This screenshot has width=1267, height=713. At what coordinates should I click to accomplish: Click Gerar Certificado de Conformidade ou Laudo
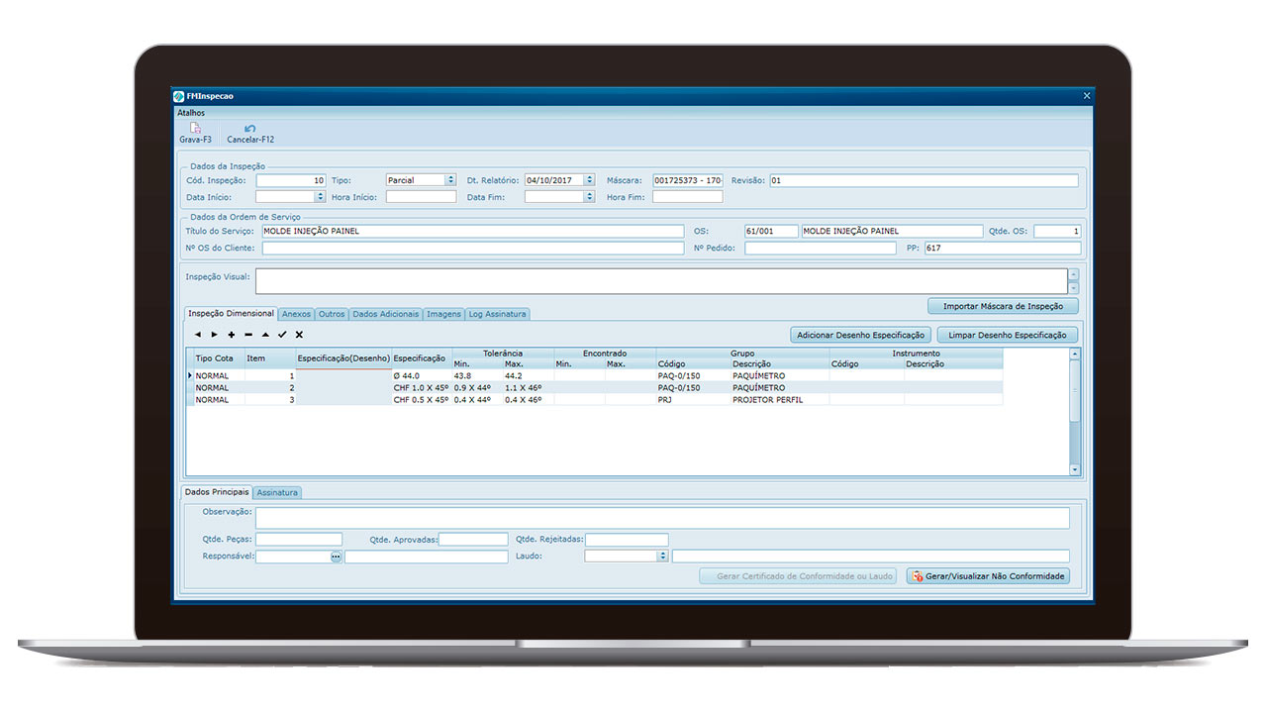point(799,575)
